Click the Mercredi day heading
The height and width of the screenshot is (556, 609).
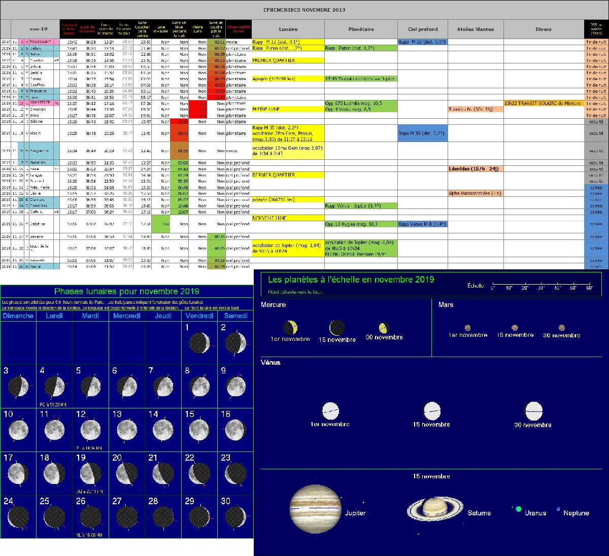pyautogui.click(x=127, y=316)
